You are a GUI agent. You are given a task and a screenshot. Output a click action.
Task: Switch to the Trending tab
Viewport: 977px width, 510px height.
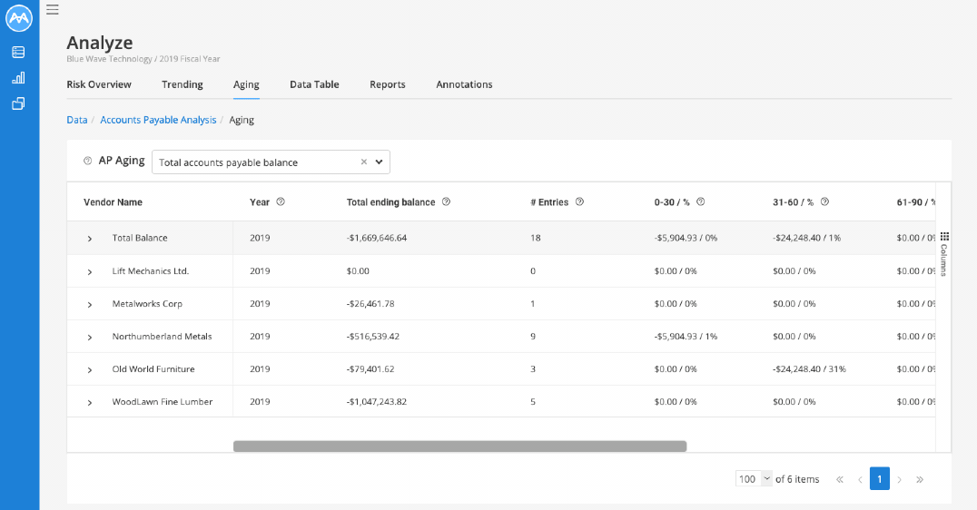pyautogui.click(x=182, y=84)
